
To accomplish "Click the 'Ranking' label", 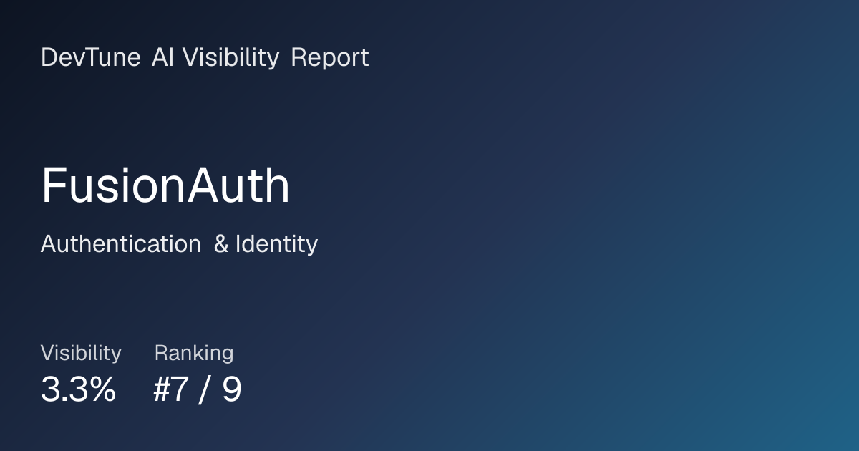I will click(x=194, y=353).
